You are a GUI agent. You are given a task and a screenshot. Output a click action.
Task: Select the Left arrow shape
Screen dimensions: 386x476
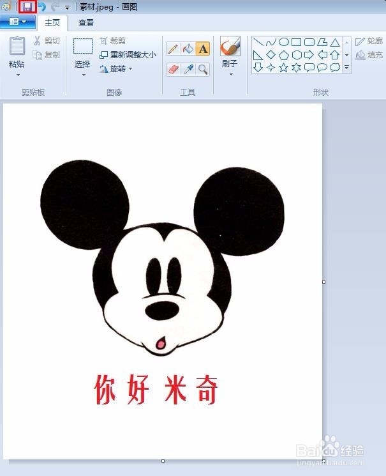(322, 55)
